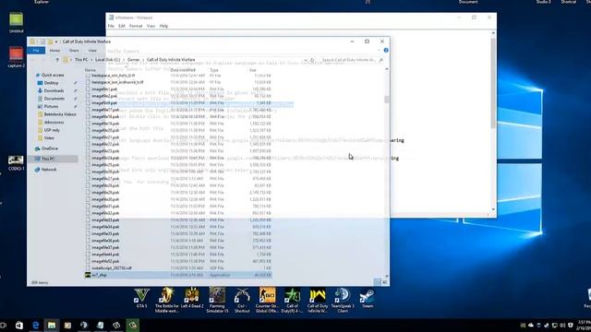
Task: Open Notepad's File menu
Action: (111, 26)
